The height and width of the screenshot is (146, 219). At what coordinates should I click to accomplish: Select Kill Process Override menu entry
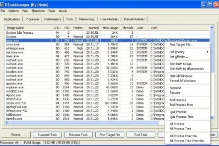tap(188, 136)
